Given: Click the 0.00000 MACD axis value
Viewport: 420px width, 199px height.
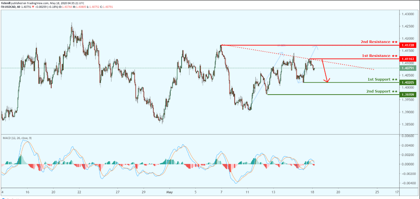Looking at the screenshot, I should click(408, 164).
